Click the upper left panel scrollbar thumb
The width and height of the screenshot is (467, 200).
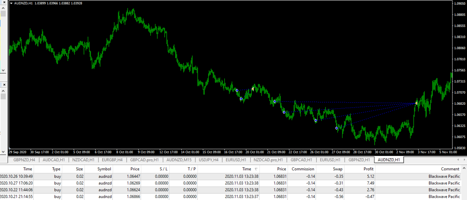click(x=3, y=14)
